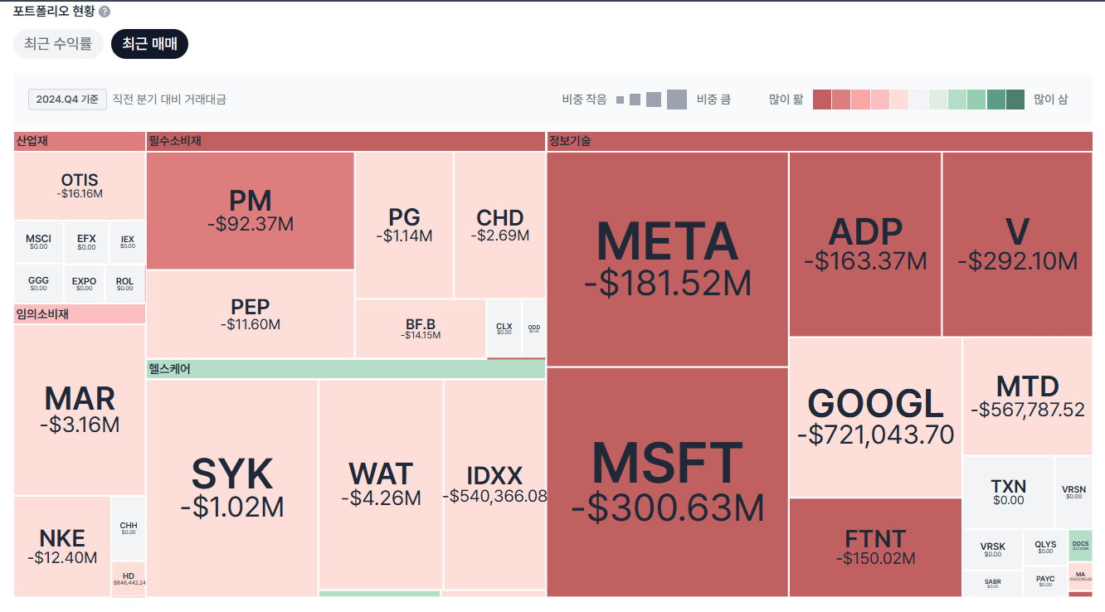The height and width of the screenshot is (612, 1105).
Task: Select the ADP tile showing -$163.37M
Action: pos(865,244)
